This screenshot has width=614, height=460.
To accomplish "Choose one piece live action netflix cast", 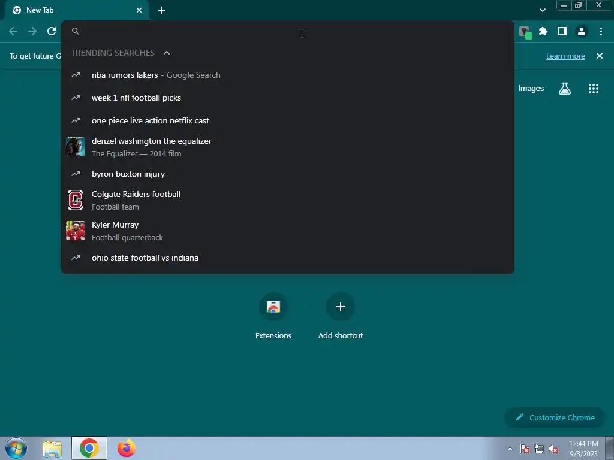I will pos(287,120).
